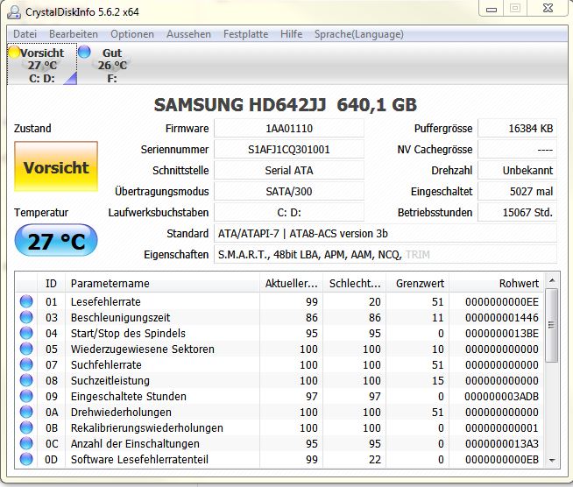Click the Schlecht... column header

(355, 283)
